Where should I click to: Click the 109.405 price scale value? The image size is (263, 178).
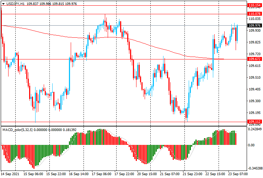coord(254,89)
